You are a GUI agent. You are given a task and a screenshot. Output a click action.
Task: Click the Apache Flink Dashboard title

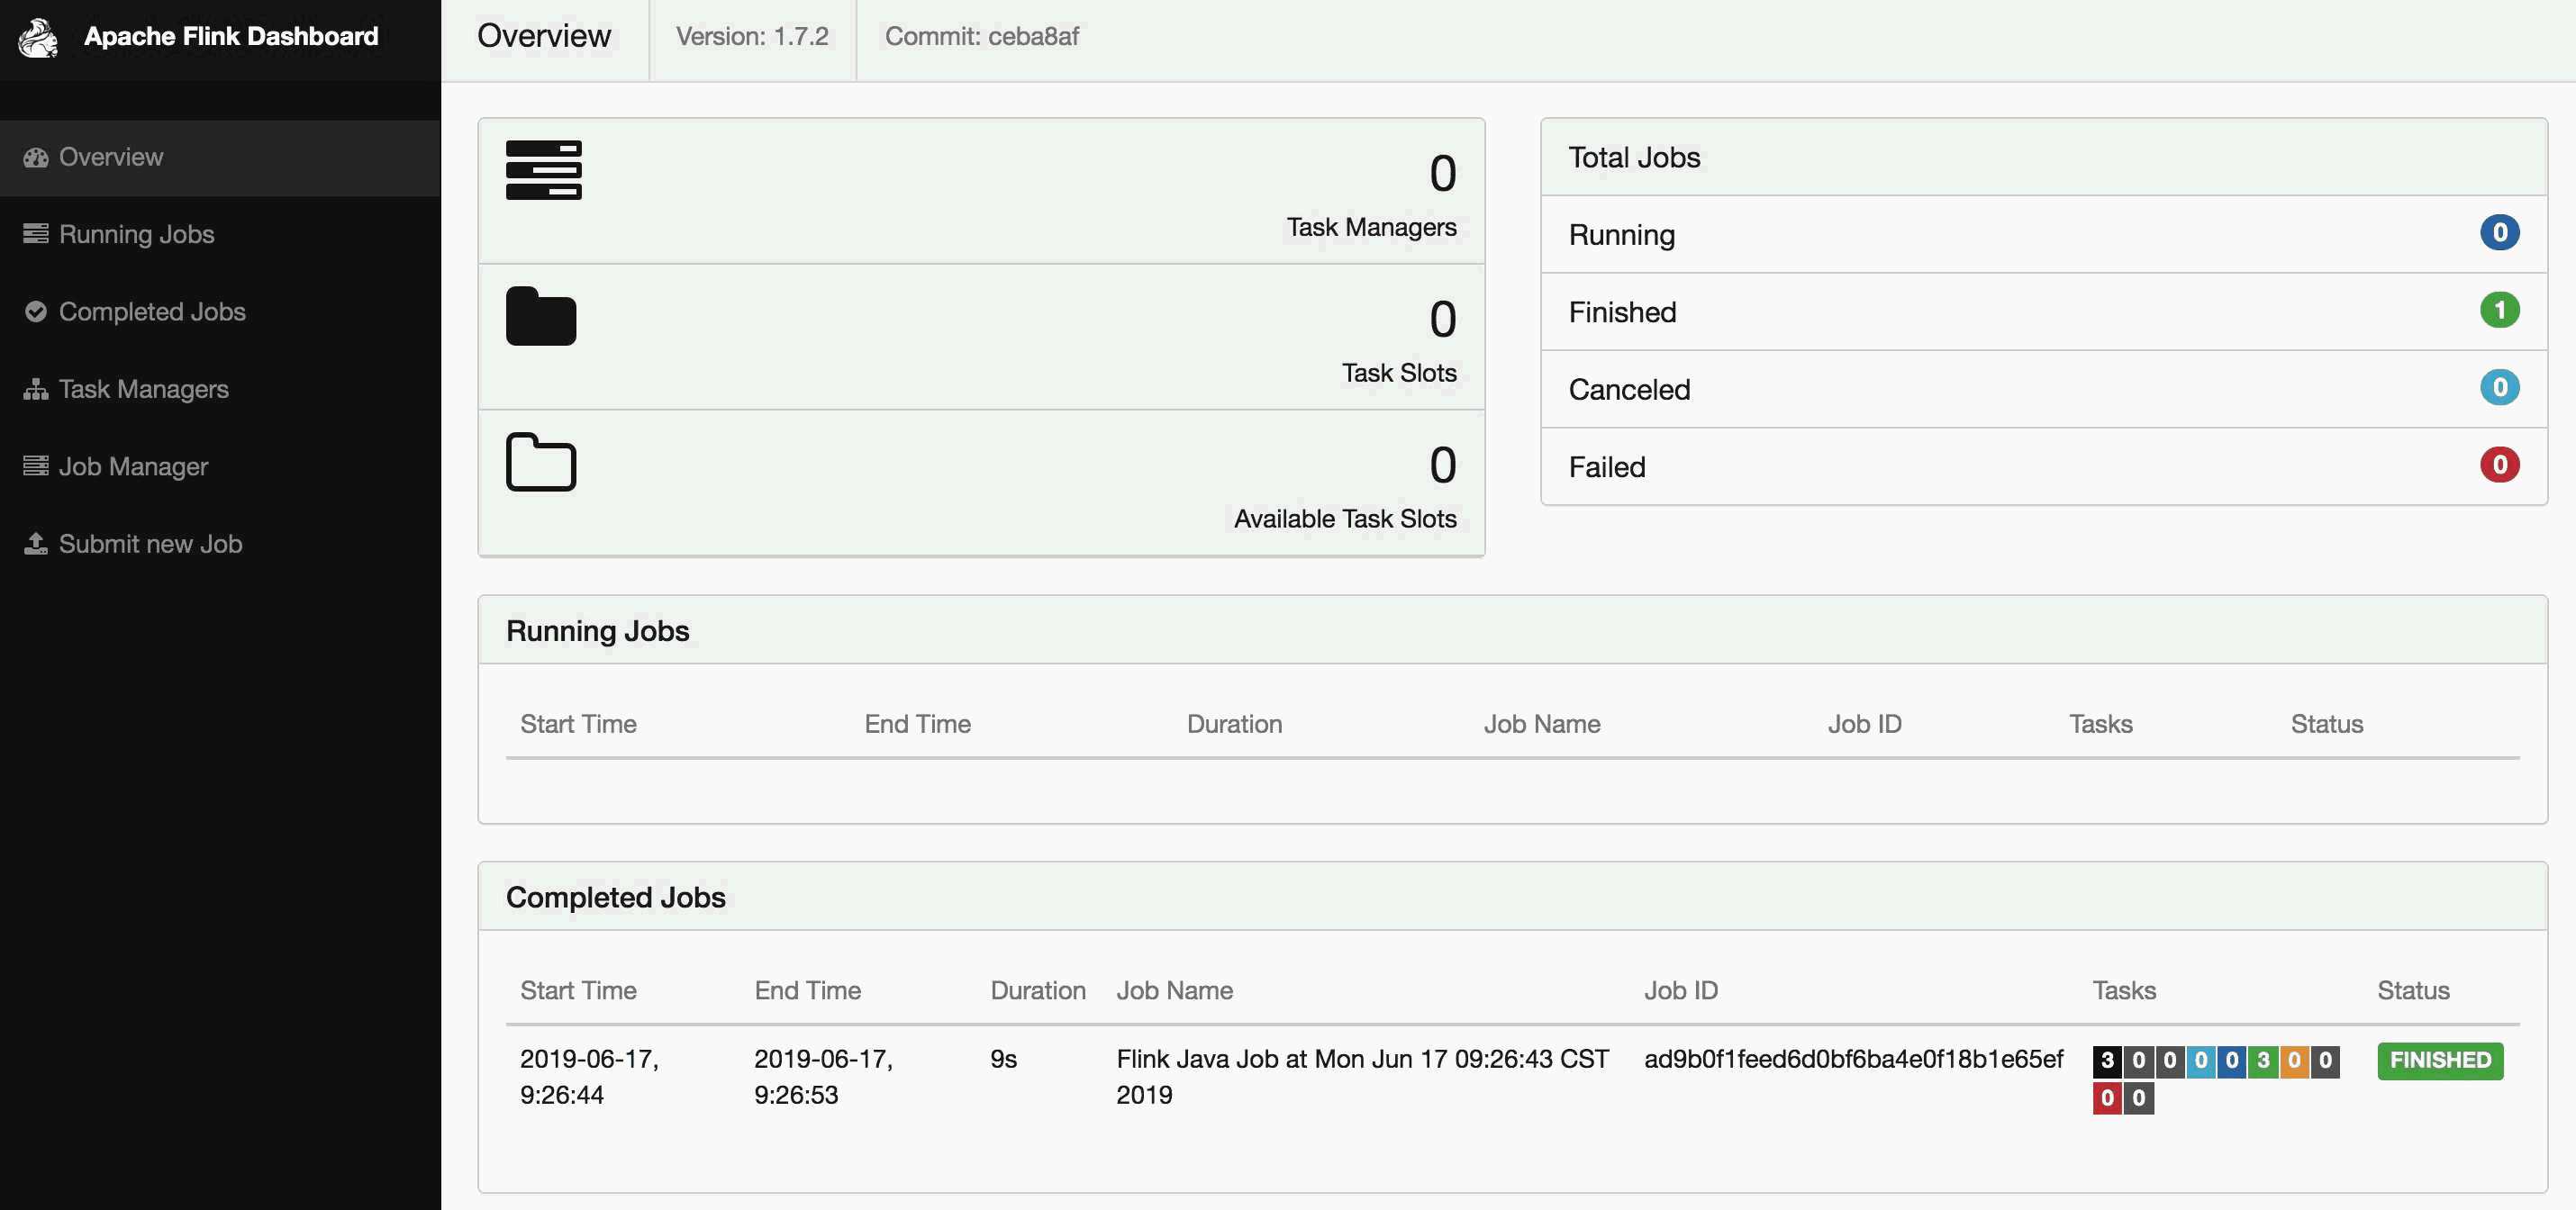231,37
